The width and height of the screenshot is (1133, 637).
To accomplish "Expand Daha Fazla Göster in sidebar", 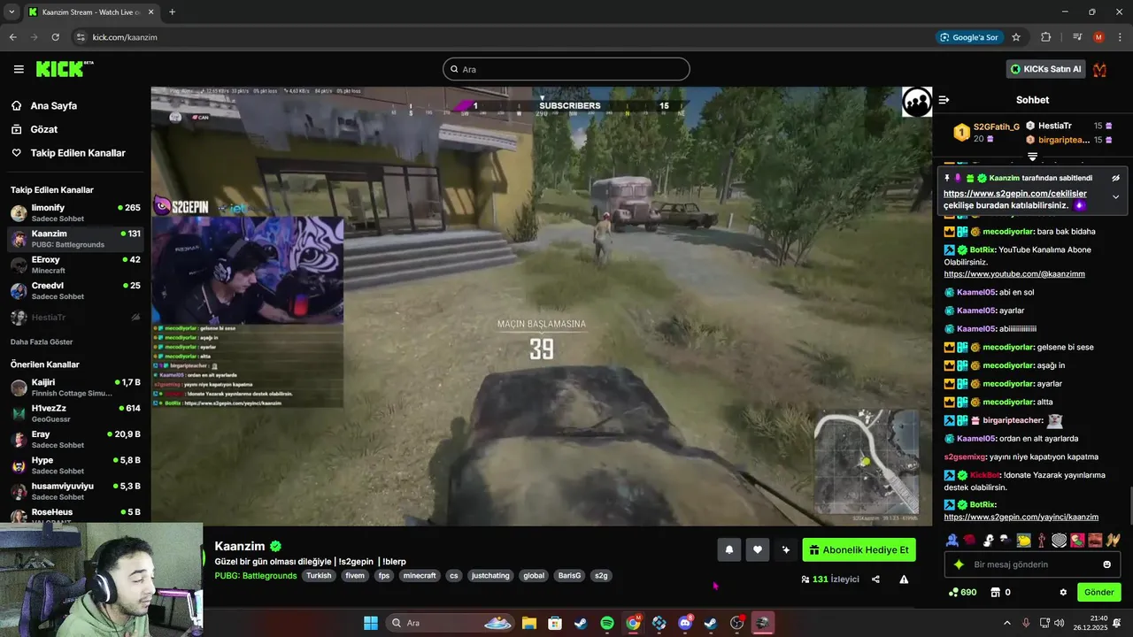I will 42,342.
